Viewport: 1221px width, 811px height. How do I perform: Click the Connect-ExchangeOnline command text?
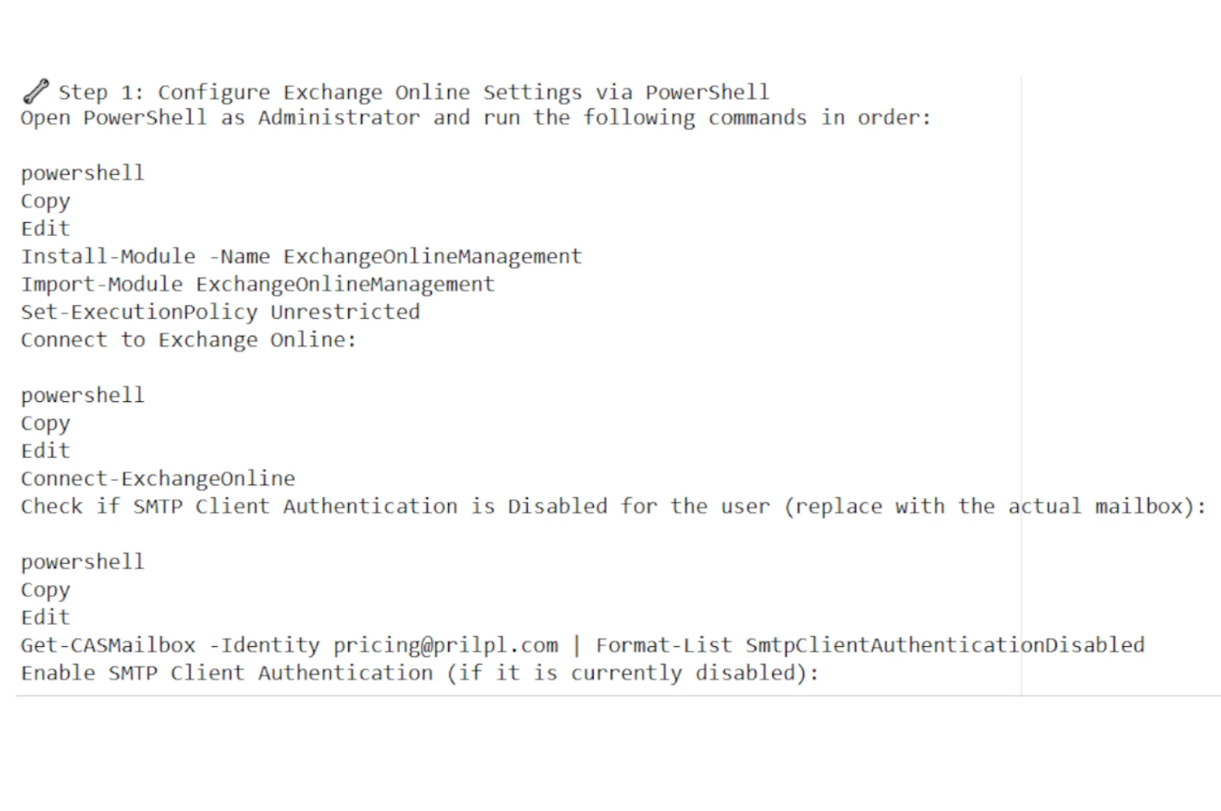158,478
